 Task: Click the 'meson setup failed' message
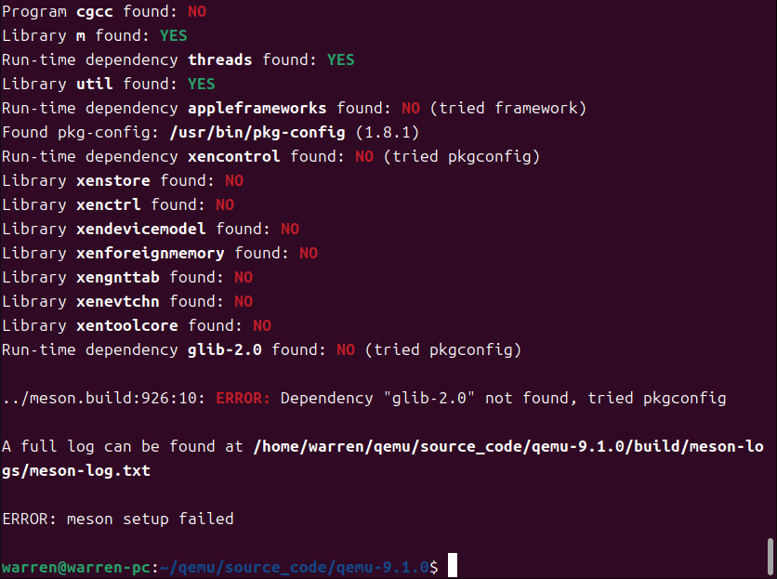click(151, 519)
